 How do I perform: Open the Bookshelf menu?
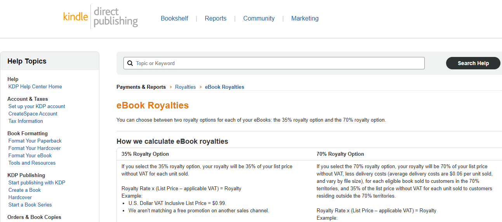(174, 18)
